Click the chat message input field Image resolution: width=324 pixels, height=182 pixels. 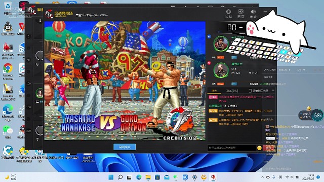click(x=232, y=148)
